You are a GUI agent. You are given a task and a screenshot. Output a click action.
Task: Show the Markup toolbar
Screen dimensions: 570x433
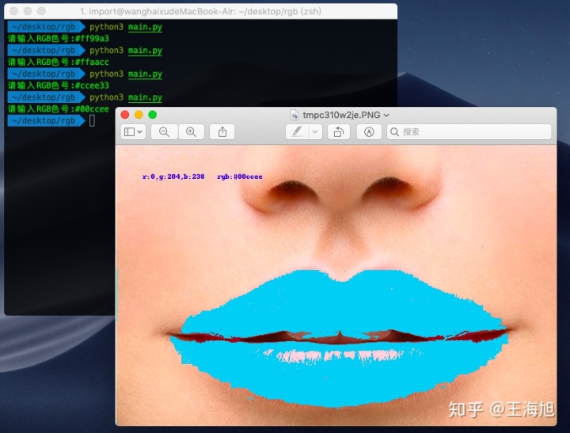[x=369, y=131]
